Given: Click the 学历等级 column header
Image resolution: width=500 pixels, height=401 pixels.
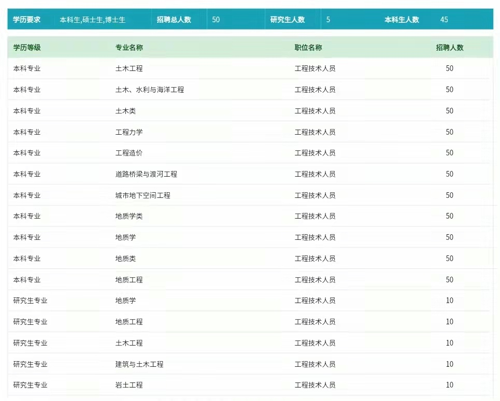Looking at the screenshot, I should (27, 48).
